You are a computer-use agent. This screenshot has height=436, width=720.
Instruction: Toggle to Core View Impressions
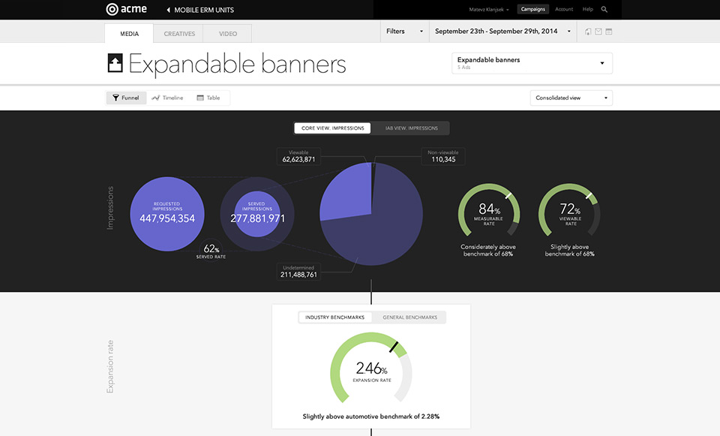[332, 128]
